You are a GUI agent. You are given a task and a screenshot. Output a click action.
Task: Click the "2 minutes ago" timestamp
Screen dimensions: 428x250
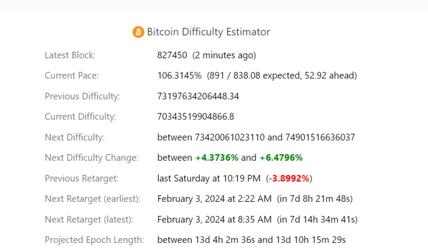tap(224, 55)
